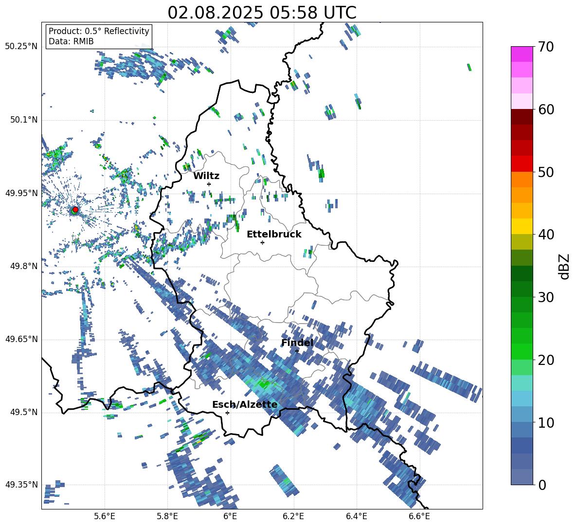Click the 5.8°E longitude label

click(x=167, y=516)
